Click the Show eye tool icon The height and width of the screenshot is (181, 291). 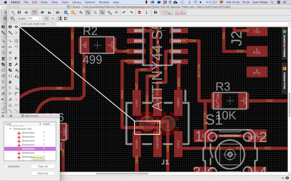click(x=16, y=26)
